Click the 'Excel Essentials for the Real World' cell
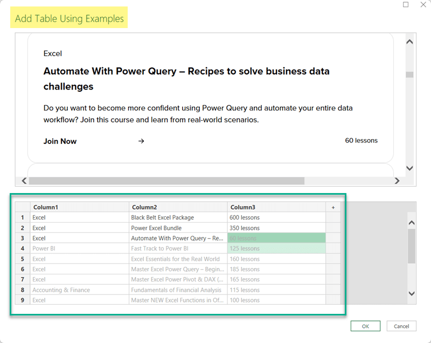 (178, 259)
